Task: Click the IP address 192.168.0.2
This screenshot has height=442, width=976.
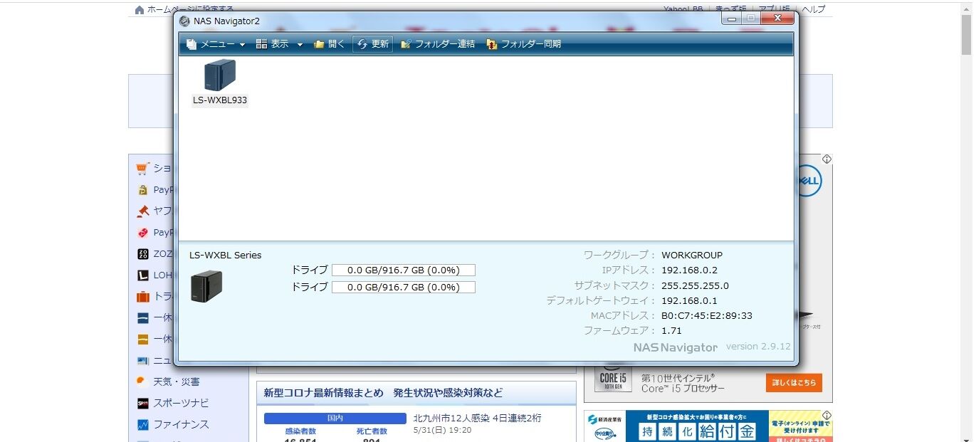Action: tap(690, 270)
